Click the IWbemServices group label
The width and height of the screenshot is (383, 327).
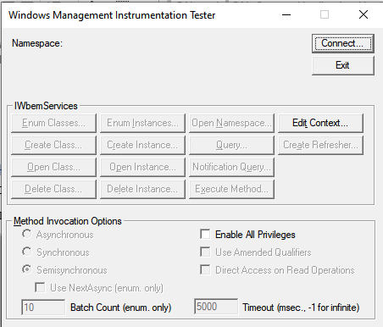46,106
